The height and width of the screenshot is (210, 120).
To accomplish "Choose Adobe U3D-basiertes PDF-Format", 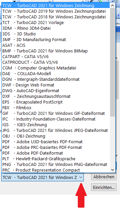I will [x=56, y=142].
